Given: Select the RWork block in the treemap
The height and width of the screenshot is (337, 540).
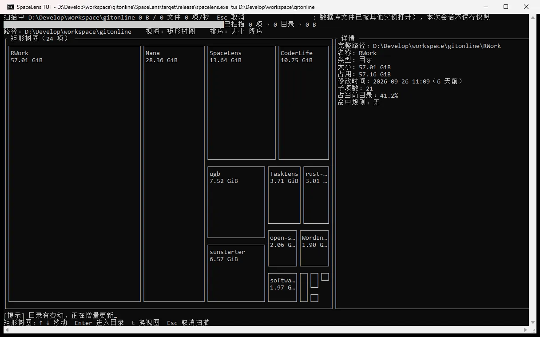Looking at the screenshot, I should [75, 174].
